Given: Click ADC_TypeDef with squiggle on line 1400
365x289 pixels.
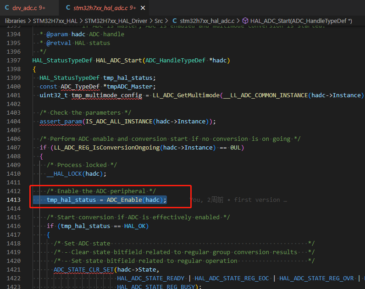Looking at the screenshot, I should click(x=80, y=87).
